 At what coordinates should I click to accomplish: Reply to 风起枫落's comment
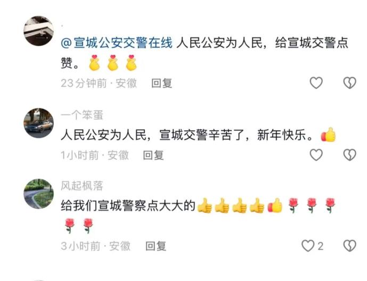(x=156, y=246)
